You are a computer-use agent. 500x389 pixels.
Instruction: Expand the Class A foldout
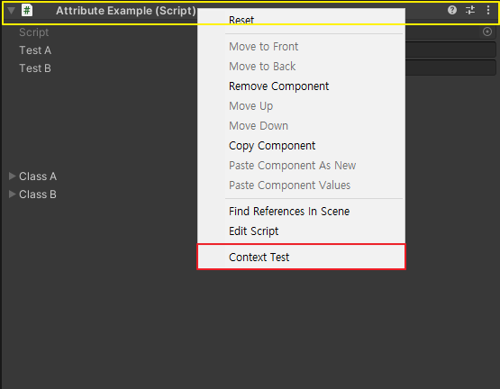point(12,176)
